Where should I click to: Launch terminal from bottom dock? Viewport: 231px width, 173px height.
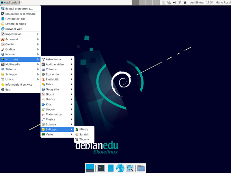(101, 168)
